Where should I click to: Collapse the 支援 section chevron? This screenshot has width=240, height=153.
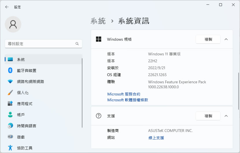(x=226, y=116)
